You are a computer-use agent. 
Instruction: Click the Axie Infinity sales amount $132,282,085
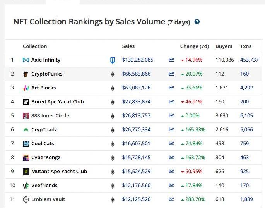pyautogui.click(x=138, y=60)
